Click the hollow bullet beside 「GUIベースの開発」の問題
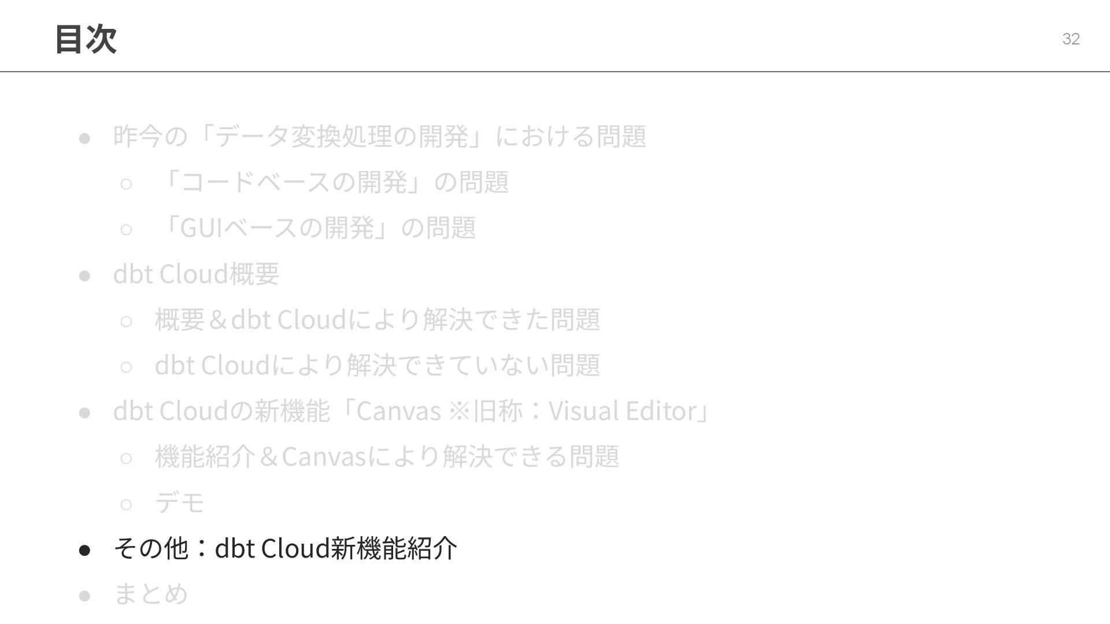The image size is (1110, 624). point(126,230)
